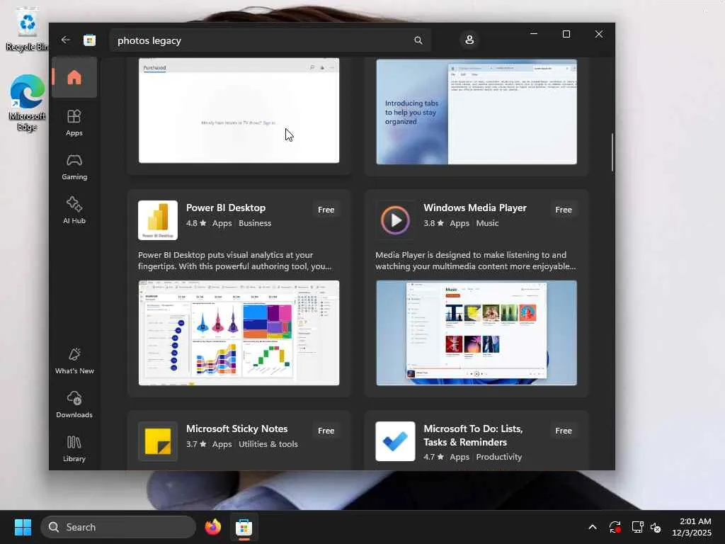Minimize the Microsoft Store window
This screenshot has width=725, height=544.
[x=534, y=34]
